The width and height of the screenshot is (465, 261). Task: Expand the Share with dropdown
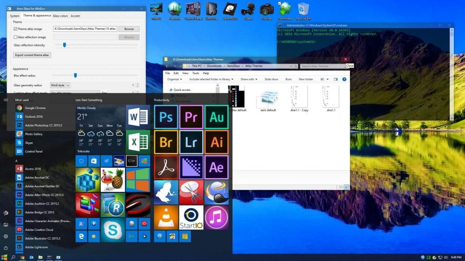[248, 79]
